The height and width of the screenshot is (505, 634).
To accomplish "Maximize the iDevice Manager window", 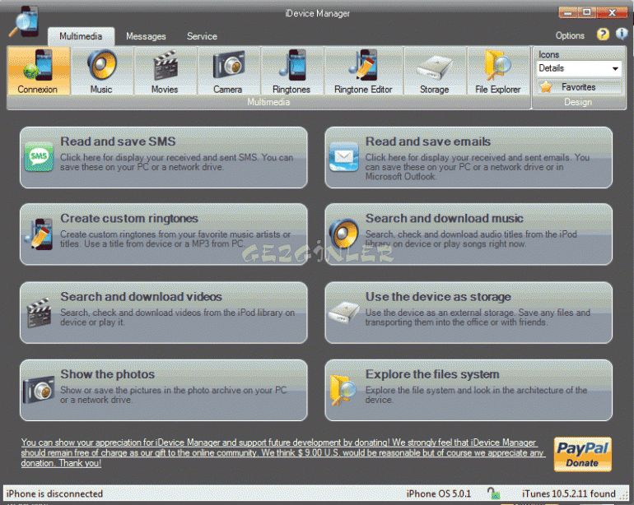I will point(587,13).
